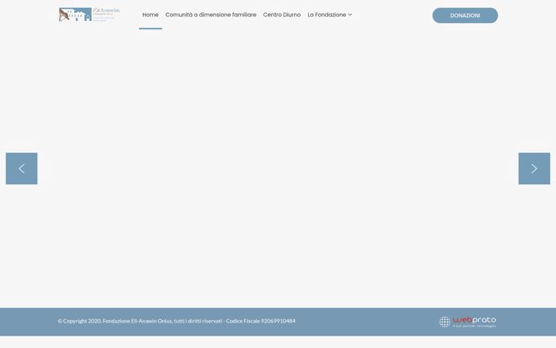Open the Centro Diurno page
This screenshot has width=556, height=348.
tap(282, 15)
